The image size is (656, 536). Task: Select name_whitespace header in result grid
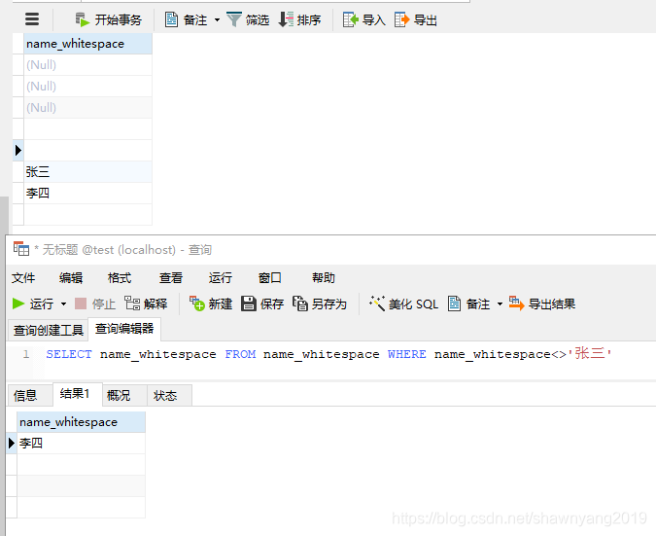[82, 422]
